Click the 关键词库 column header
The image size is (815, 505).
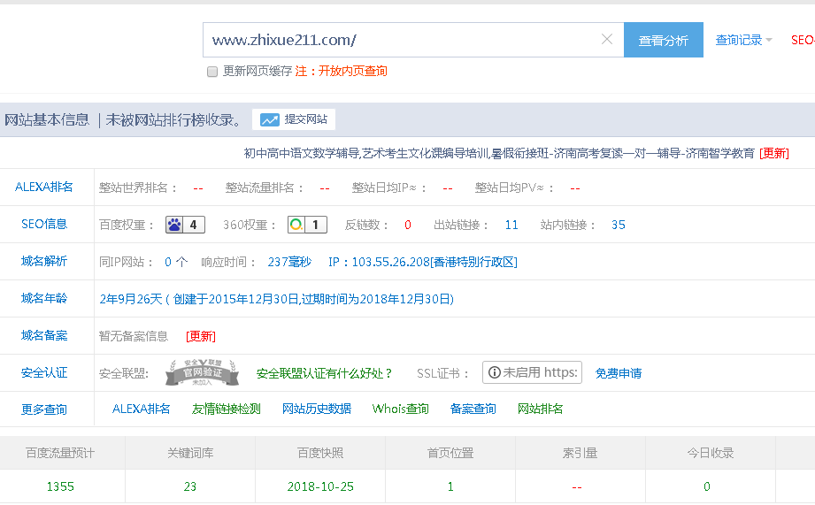(190, 453)
